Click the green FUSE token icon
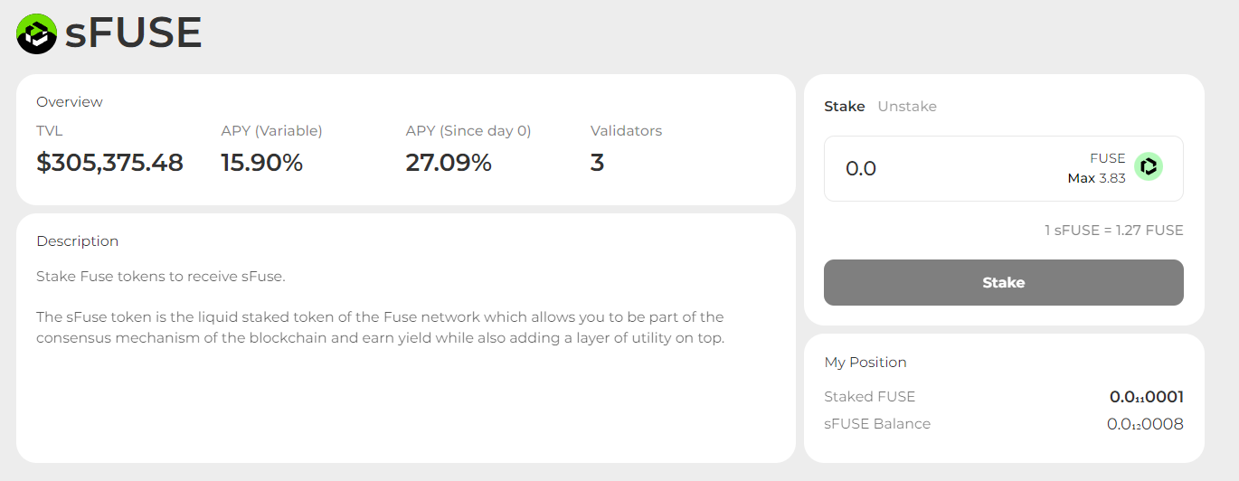The width and height of the screenshot is (1239, 481). coord(1149,166)
